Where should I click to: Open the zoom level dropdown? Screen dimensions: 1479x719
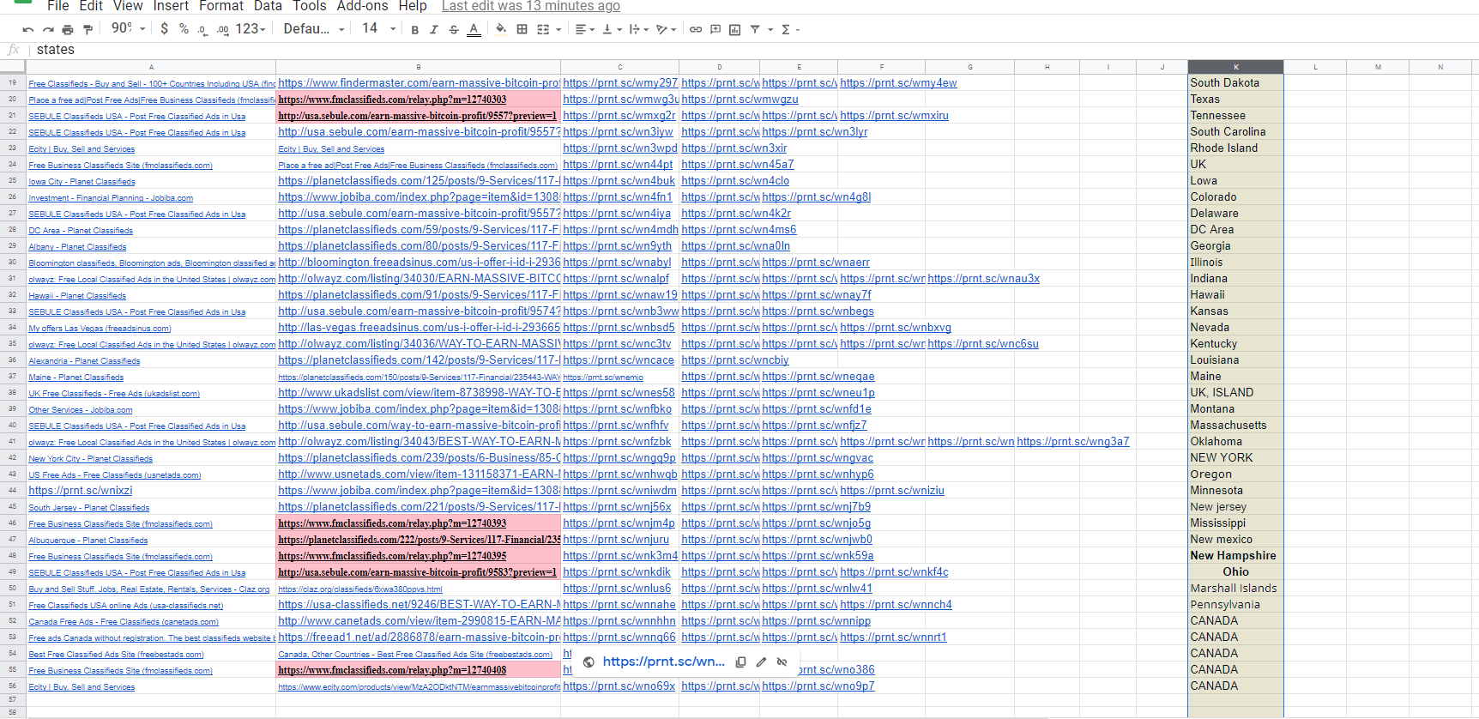[129, 28]
